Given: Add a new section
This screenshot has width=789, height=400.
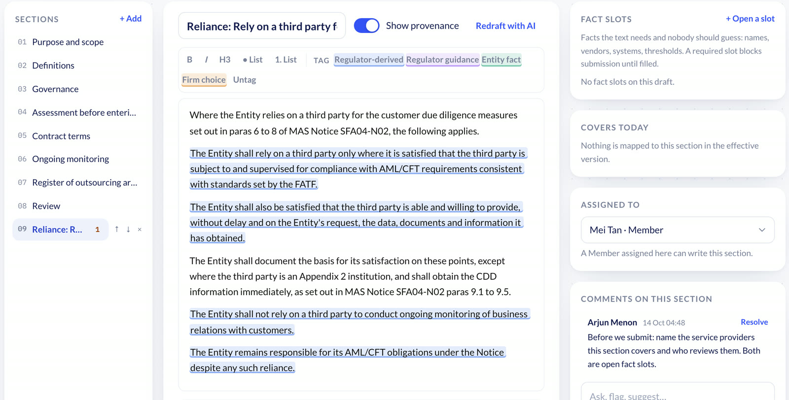Looking at the screenshot, I should (131, 19).
